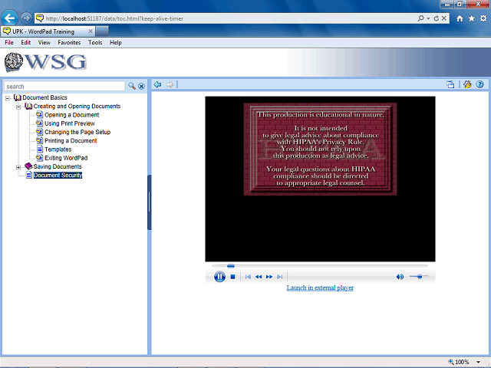Open the Favorites menu

(69, 43)
